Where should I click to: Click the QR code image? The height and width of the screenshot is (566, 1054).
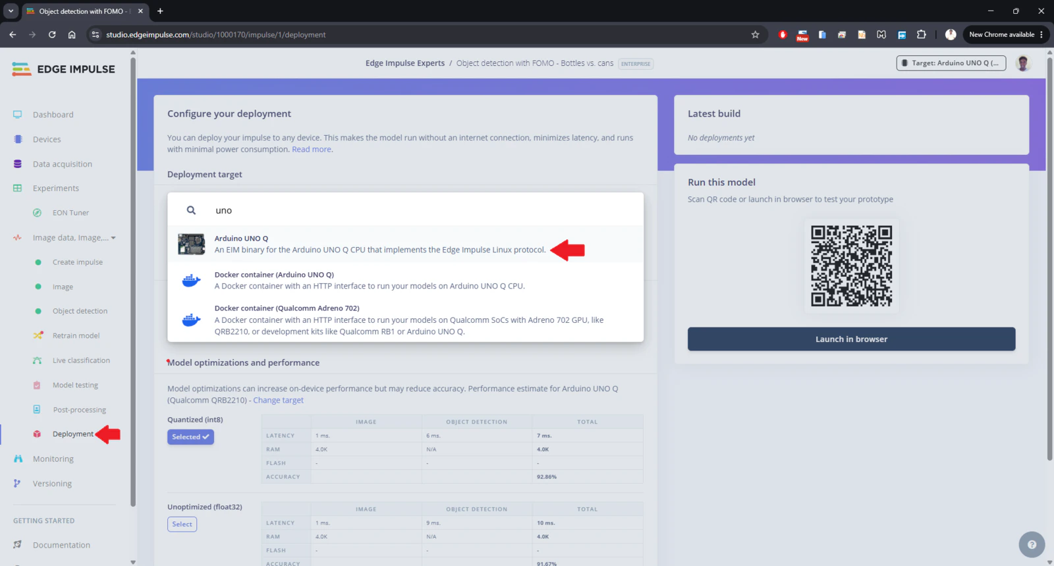click(x=851, y=266)
